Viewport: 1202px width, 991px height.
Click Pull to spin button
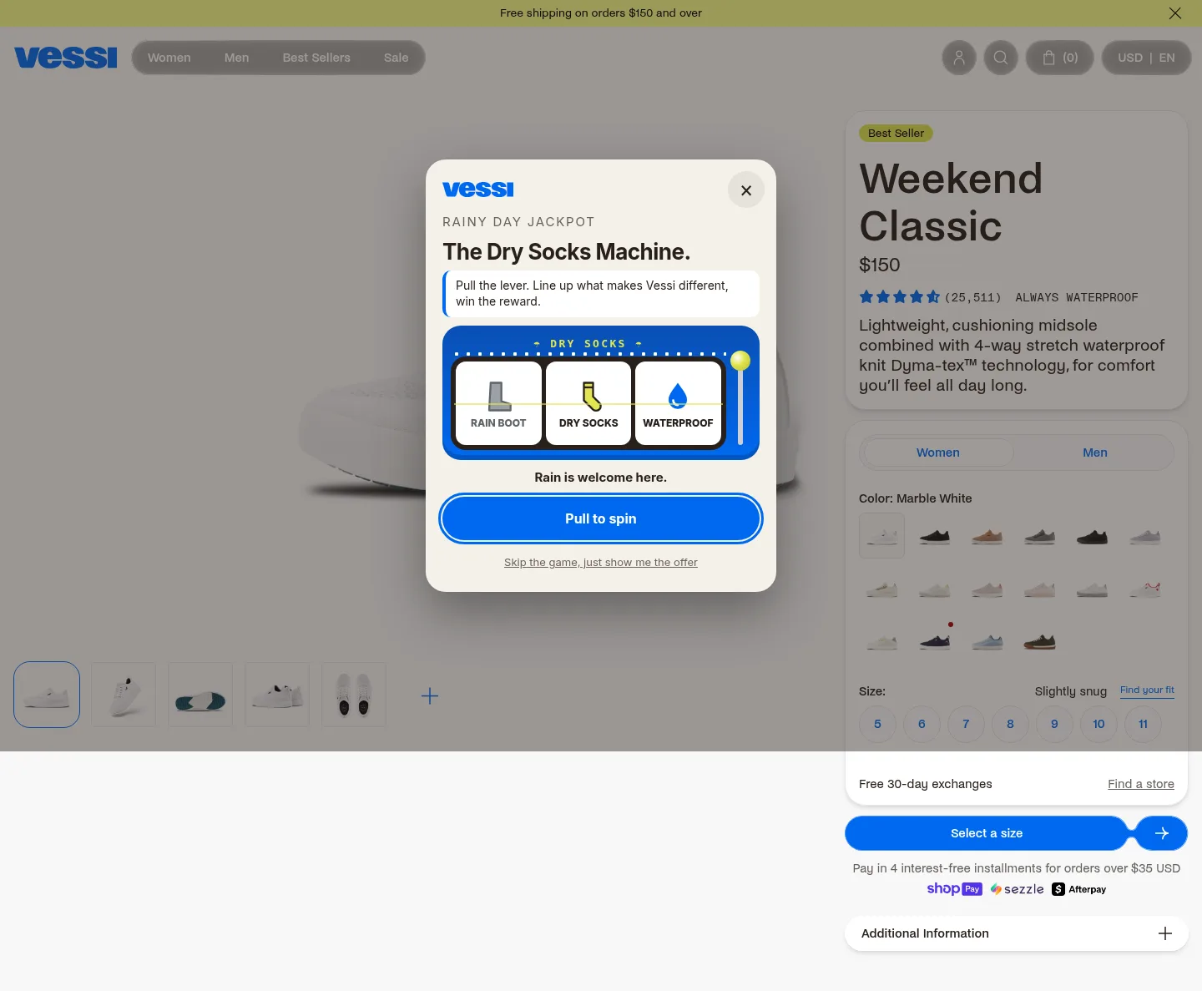[601, 518]
